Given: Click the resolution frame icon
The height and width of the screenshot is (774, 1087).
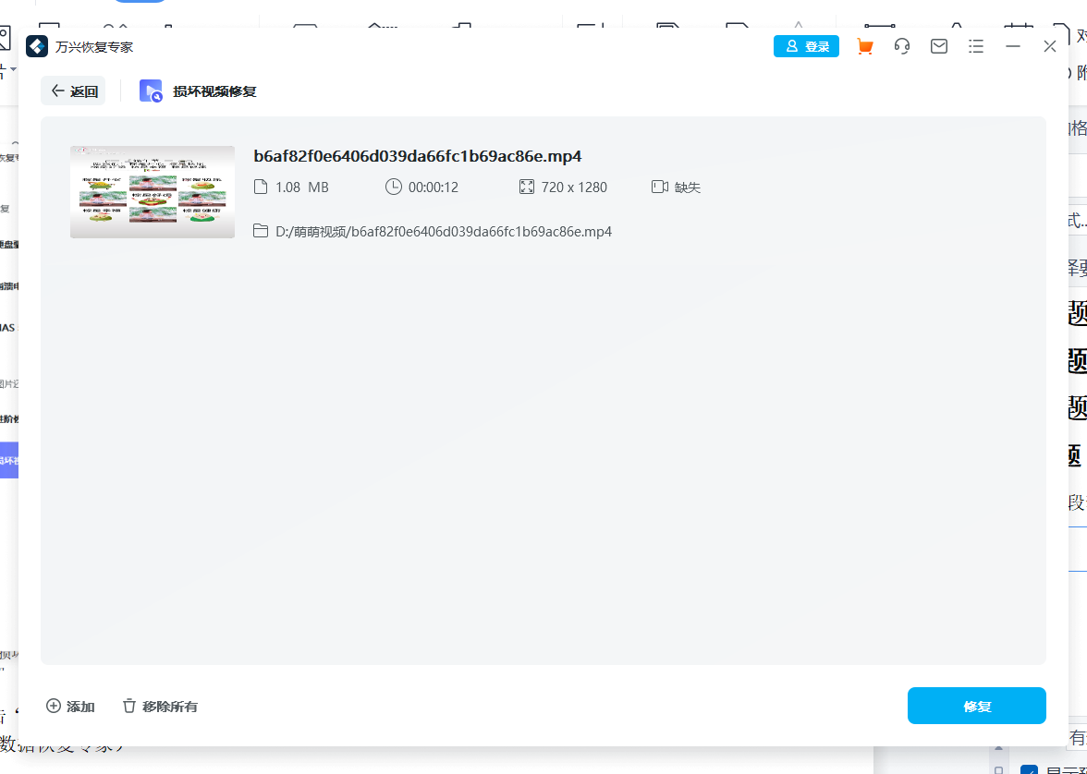Looking at the screenshot, I should 526,187.
